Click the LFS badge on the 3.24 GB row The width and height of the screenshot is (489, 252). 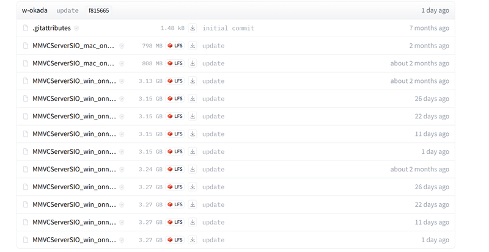tap(175, 169)
